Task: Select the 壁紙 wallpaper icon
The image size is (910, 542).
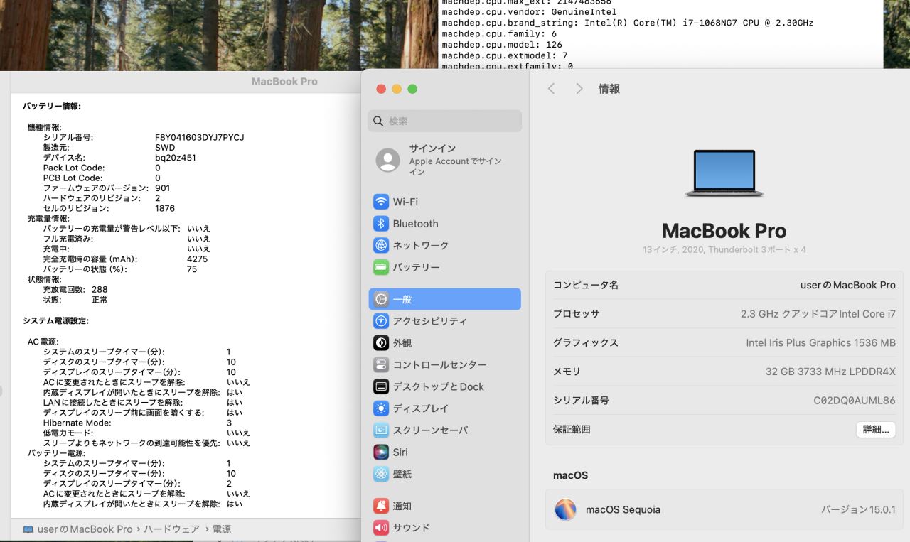Action: (381, 474)
